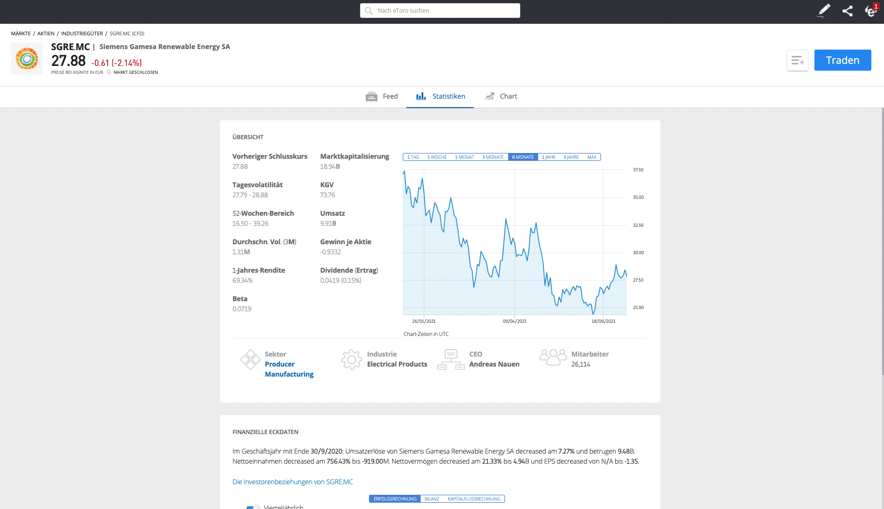Screen dimensions: 884x509
Task: Add SGRE.MC to watchlist icon button
Action: pos(798,61)
